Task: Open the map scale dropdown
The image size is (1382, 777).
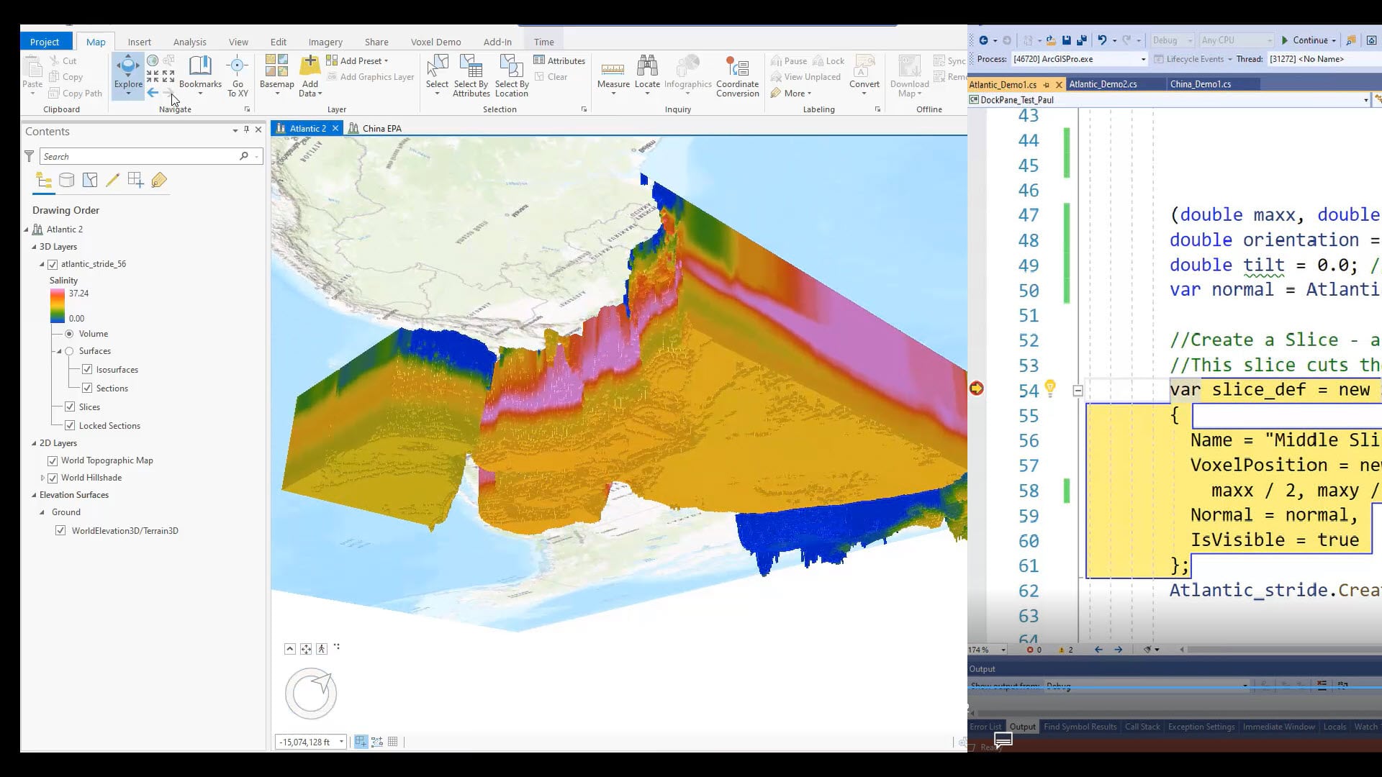Action: pos(341,742)
